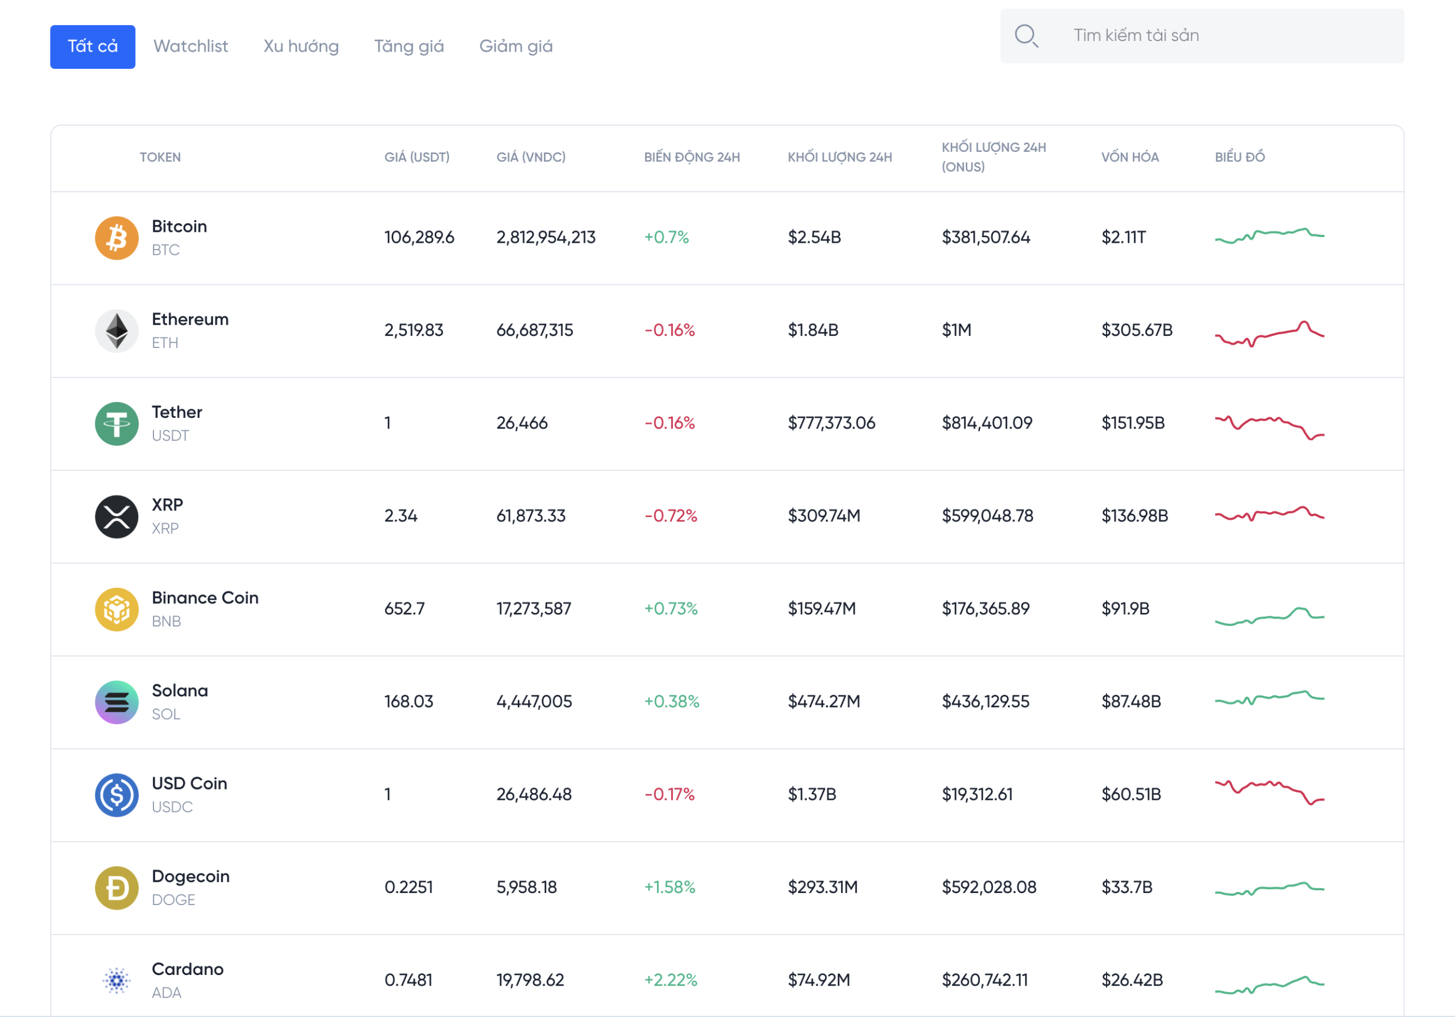The width and height of the screenshot is (1455, 1017).
Task: Click Tether volume $777,373.06
Action: (832, 424)
